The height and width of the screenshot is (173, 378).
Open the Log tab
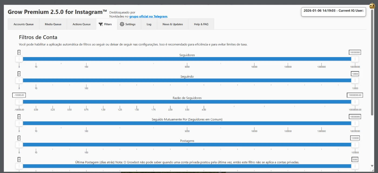pos(149,24)
